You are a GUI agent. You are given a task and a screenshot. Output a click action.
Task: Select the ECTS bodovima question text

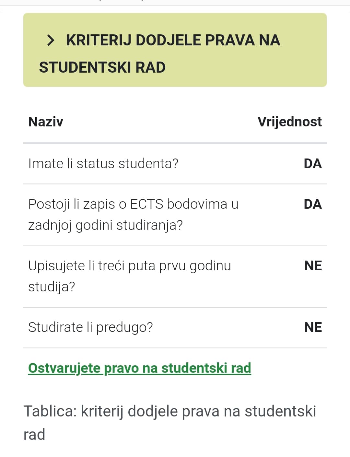[133, 215]
